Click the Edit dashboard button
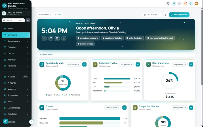 (179, 15)
